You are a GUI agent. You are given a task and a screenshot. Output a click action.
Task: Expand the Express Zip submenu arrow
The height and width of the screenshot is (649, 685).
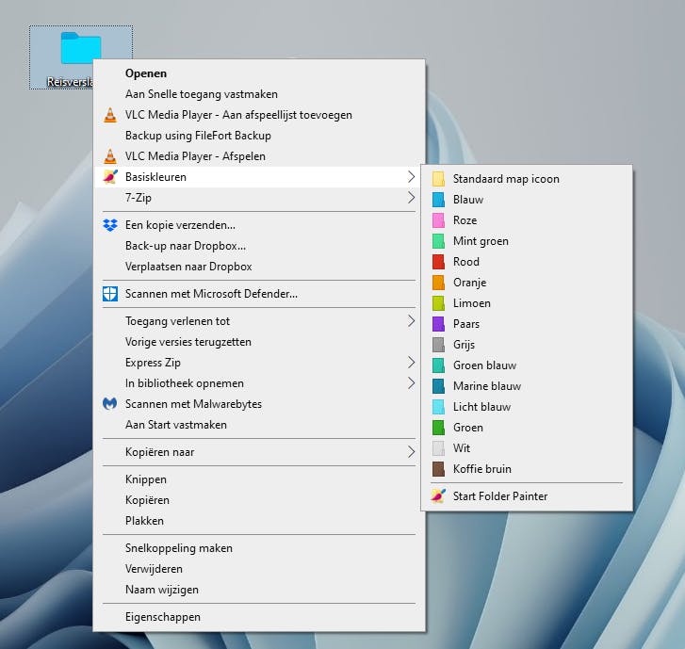411,363
